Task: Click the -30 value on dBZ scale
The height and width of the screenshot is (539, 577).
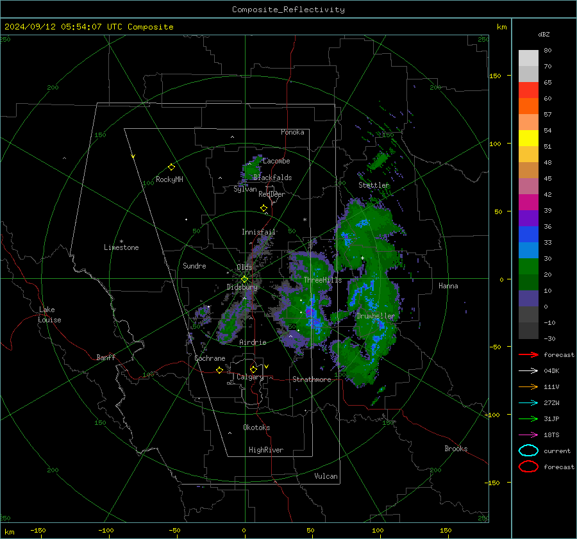Action: 549,338
